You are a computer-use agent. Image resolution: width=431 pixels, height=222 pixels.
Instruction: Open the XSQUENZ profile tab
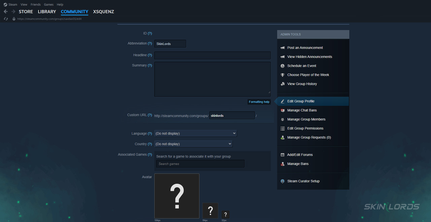pyautogui.click(x=104, y=12)
